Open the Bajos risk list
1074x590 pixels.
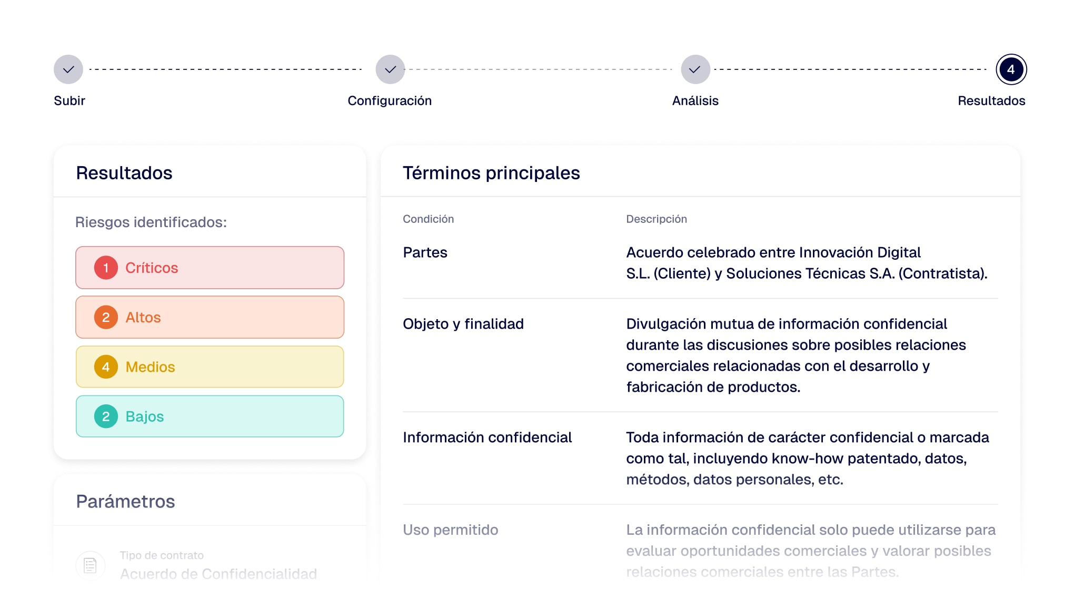[209, 416]
